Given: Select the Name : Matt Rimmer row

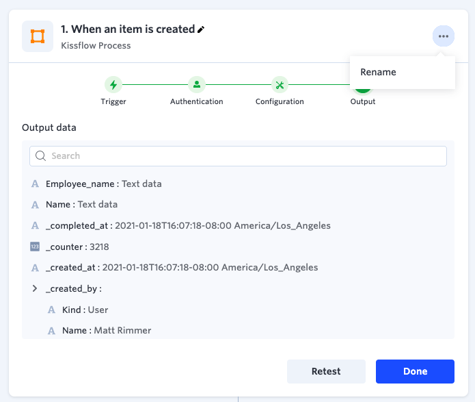Looking at the screenshot, I should tap(105, 330).
